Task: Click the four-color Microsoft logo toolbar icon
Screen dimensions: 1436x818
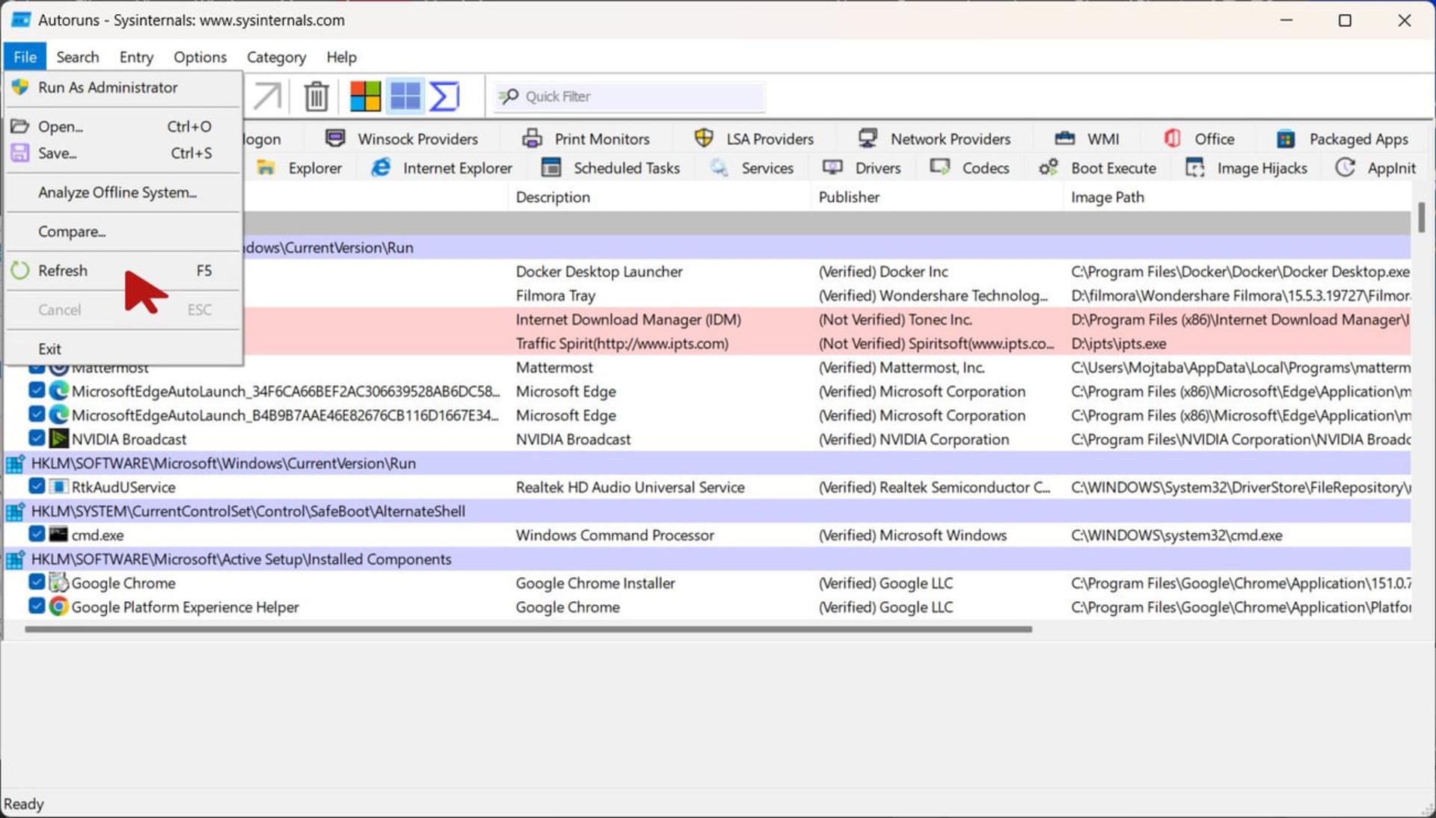Action: [365, 96]
